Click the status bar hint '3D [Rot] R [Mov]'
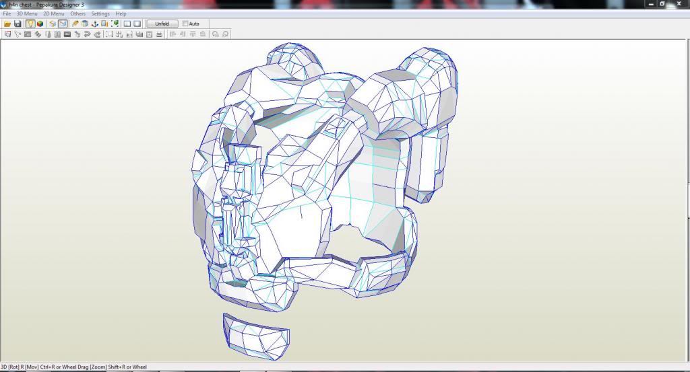Image resolution: width=690 pixels, height=372 pixels. pos(20,367)
